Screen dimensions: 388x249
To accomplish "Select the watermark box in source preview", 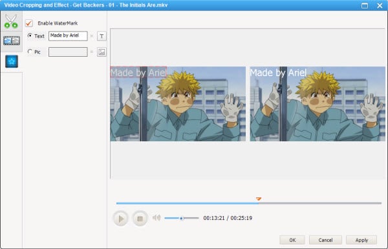I will tap(138, 72).
